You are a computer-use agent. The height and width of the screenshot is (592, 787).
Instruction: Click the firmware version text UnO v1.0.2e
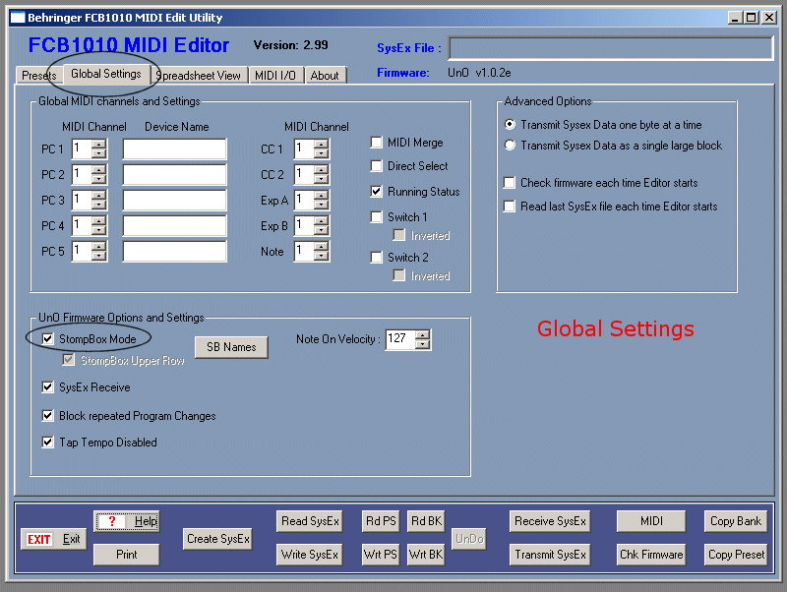479,73
